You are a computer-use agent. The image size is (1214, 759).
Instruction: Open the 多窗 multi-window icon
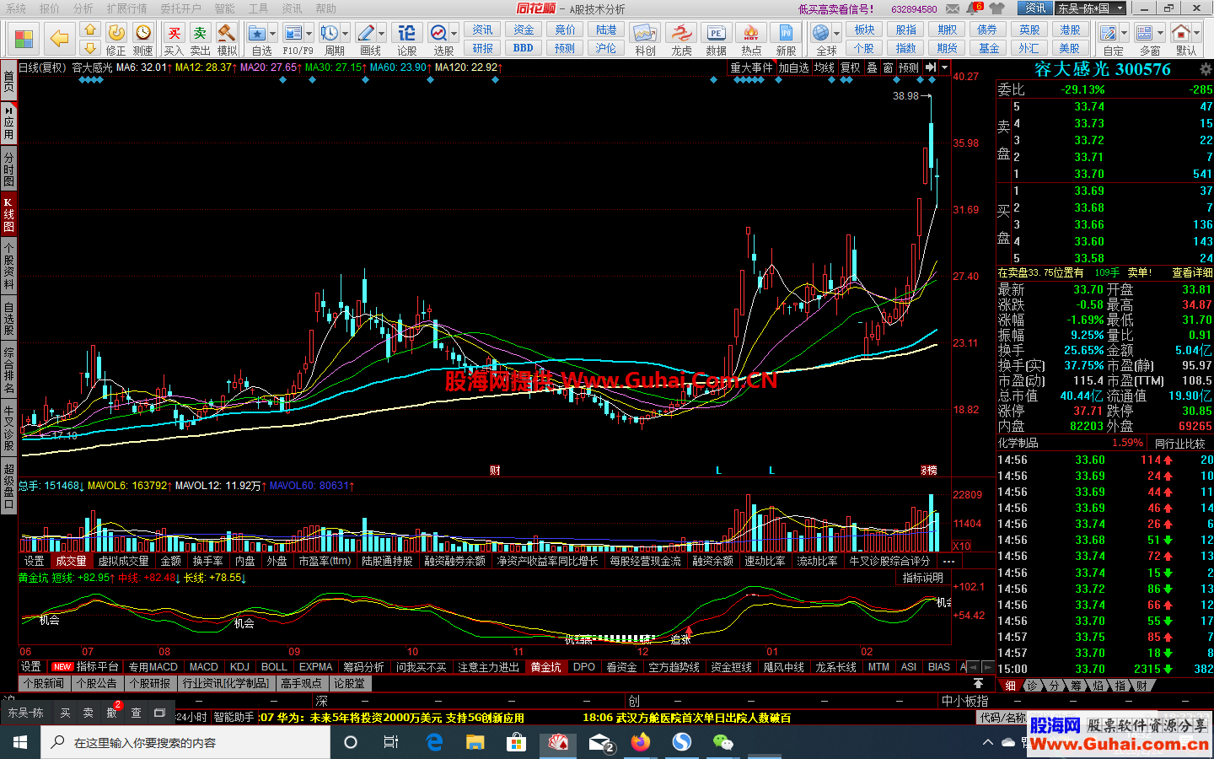coord(1144,33)
